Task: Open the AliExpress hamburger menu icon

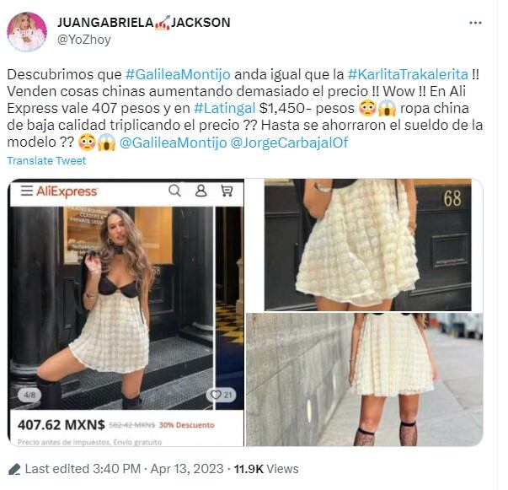Action: coord(27,191)
